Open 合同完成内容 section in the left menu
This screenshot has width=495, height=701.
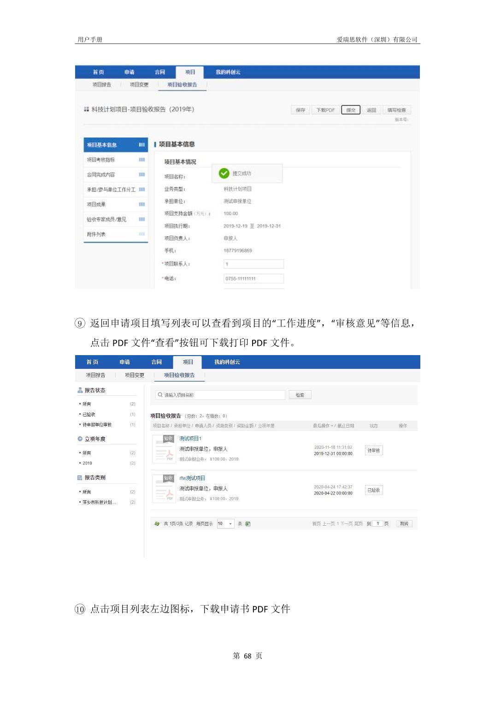point(101,175)
